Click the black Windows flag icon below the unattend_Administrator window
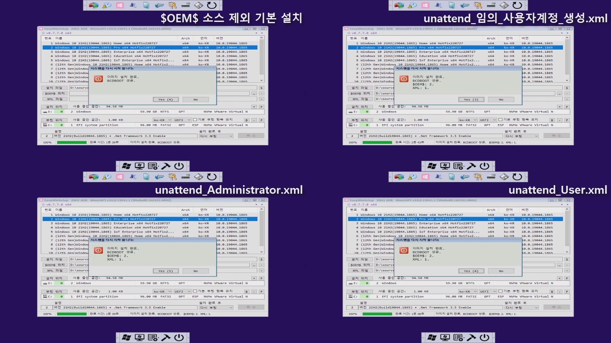This screenshot has height=343, width=611. pyautogui.click(x=126, y=338)
